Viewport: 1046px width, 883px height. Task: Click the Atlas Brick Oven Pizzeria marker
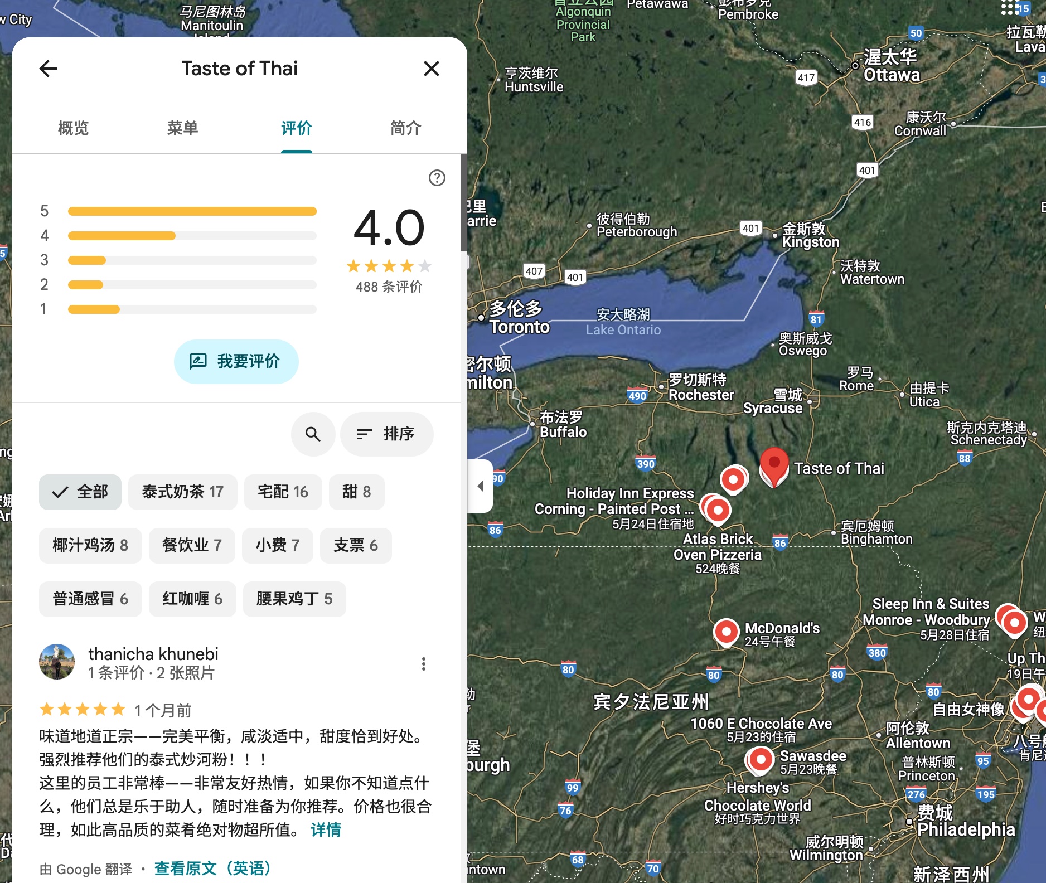pyautogui.click(x=718, y=510)
